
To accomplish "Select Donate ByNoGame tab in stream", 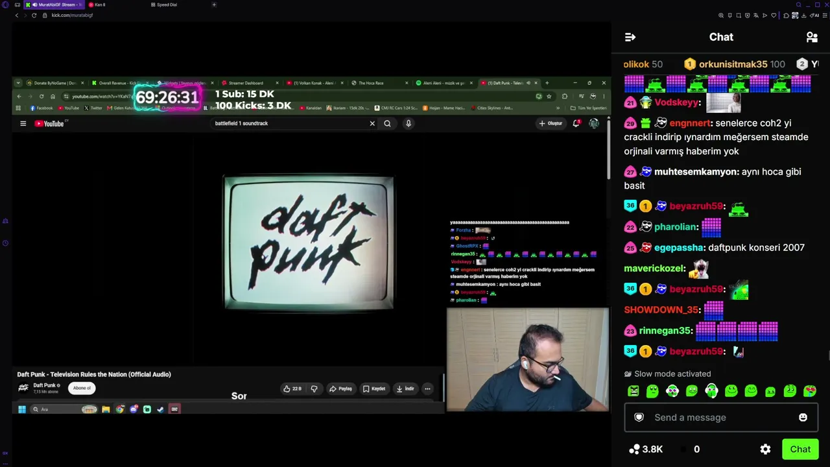I will click(55, 83).
